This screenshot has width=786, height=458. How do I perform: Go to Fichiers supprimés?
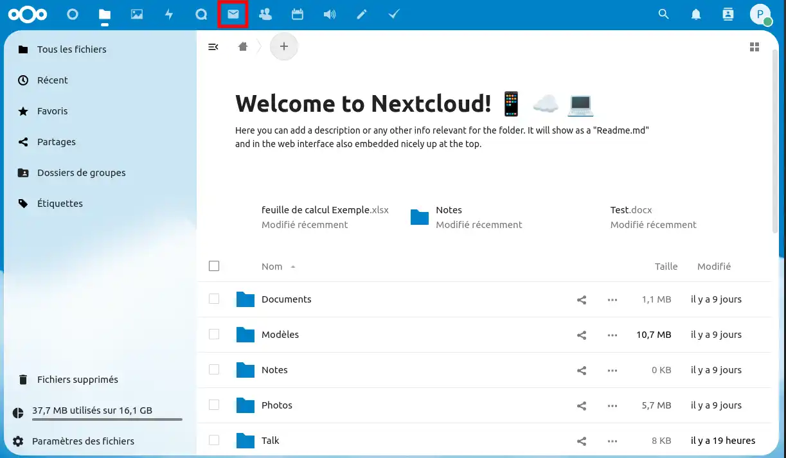point(77,379)
